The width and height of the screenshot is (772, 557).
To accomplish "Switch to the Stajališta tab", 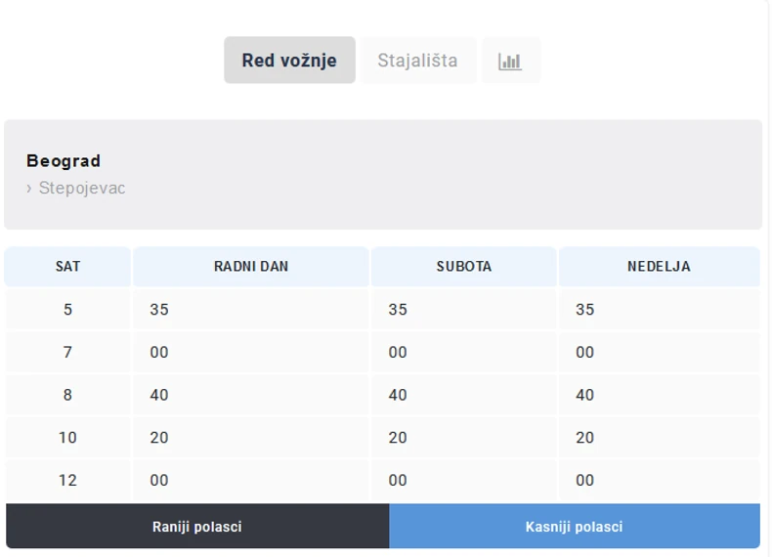I will coord(417,61).
